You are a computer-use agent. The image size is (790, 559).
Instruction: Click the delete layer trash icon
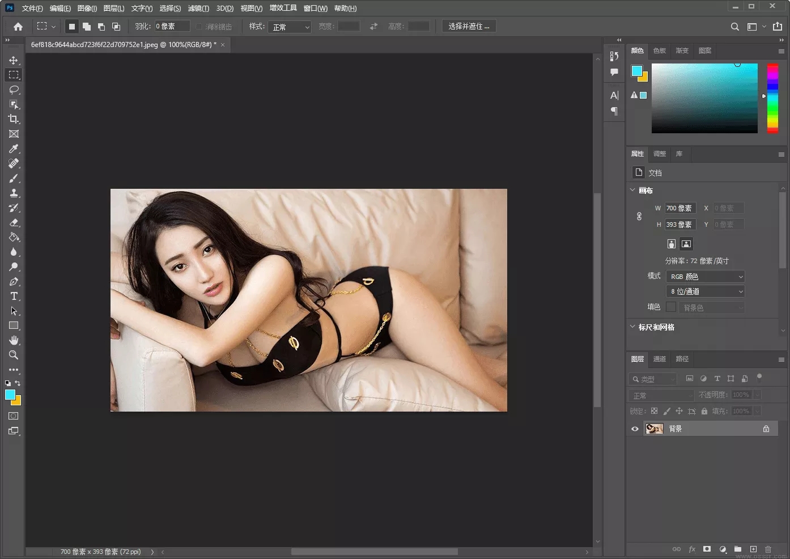tap(768, 549)
